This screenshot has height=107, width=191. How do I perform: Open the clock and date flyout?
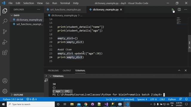[x=179, y=104]
